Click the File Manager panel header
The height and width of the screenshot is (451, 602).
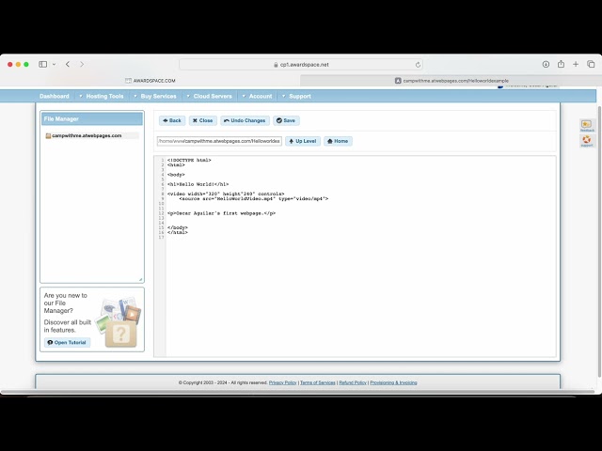tap(92, 119)
